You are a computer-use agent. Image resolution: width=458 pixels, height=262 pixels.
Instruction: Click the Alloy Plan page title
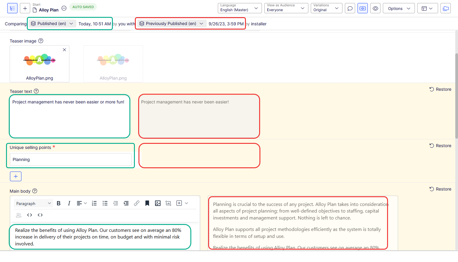(x=49, y=10)
